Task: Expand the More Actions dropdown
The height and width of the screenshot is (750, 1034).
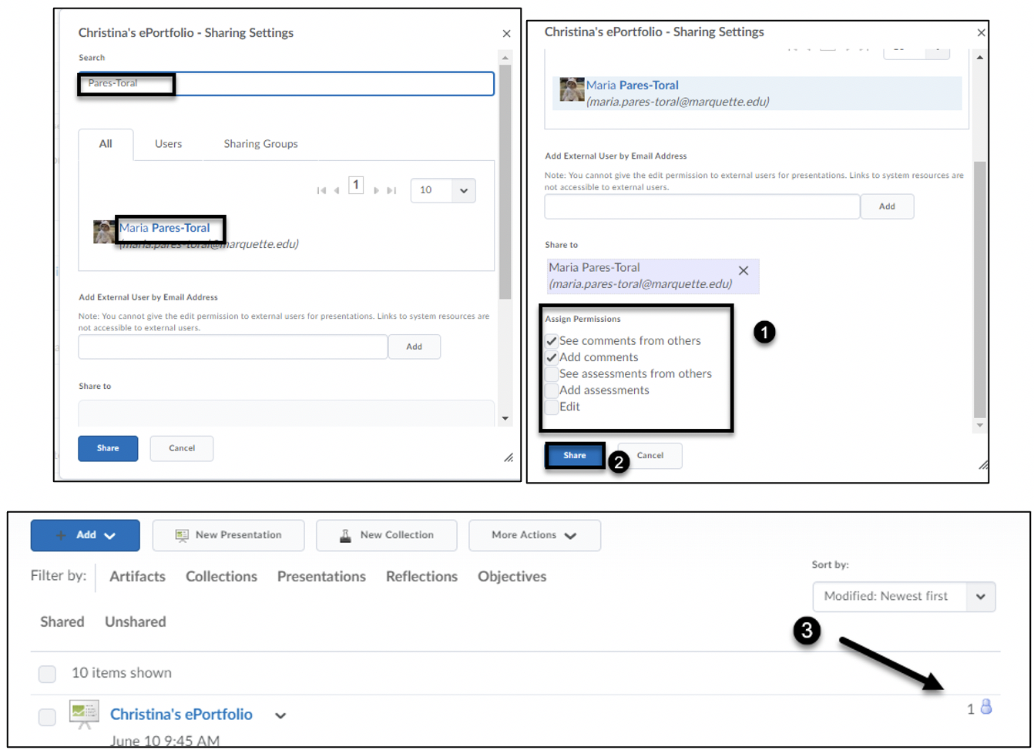Action: click(x=534, y=535)
